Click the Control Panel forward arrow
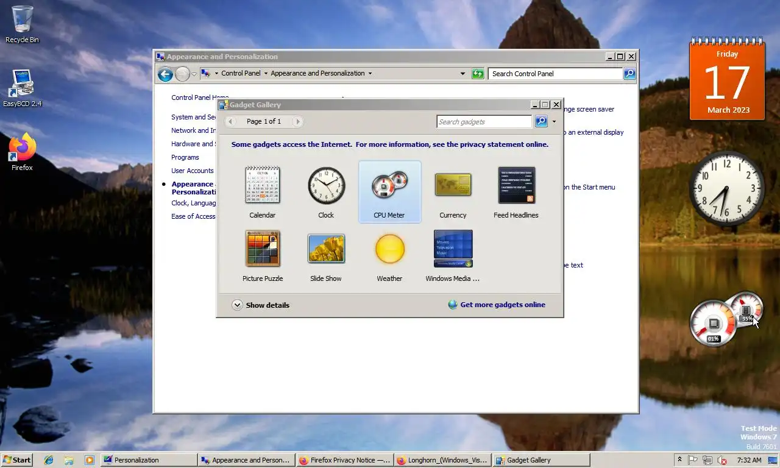The width and height of the screenshot is (780, 468). [x=182, y=74]
